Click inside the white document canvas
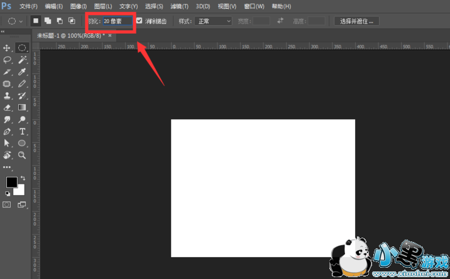450x279 pixels. [x=263, y=188]
